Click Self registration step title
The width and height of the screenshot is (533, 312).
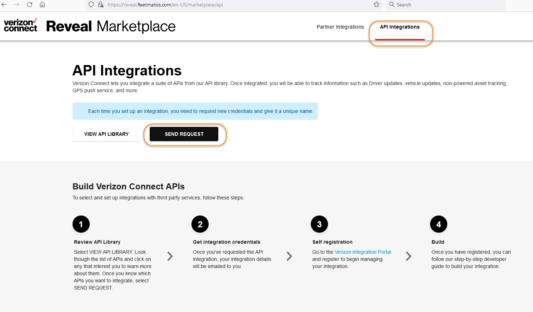pyautogui.click(x=332, y=242)
